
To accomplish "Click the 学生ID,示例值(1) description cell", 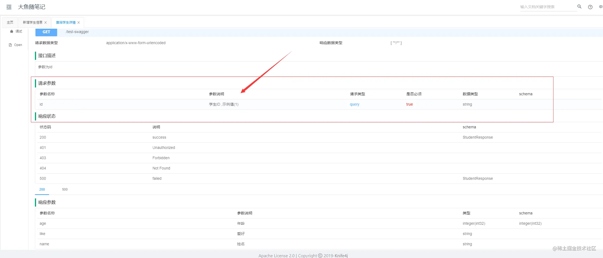I will 224,104.
